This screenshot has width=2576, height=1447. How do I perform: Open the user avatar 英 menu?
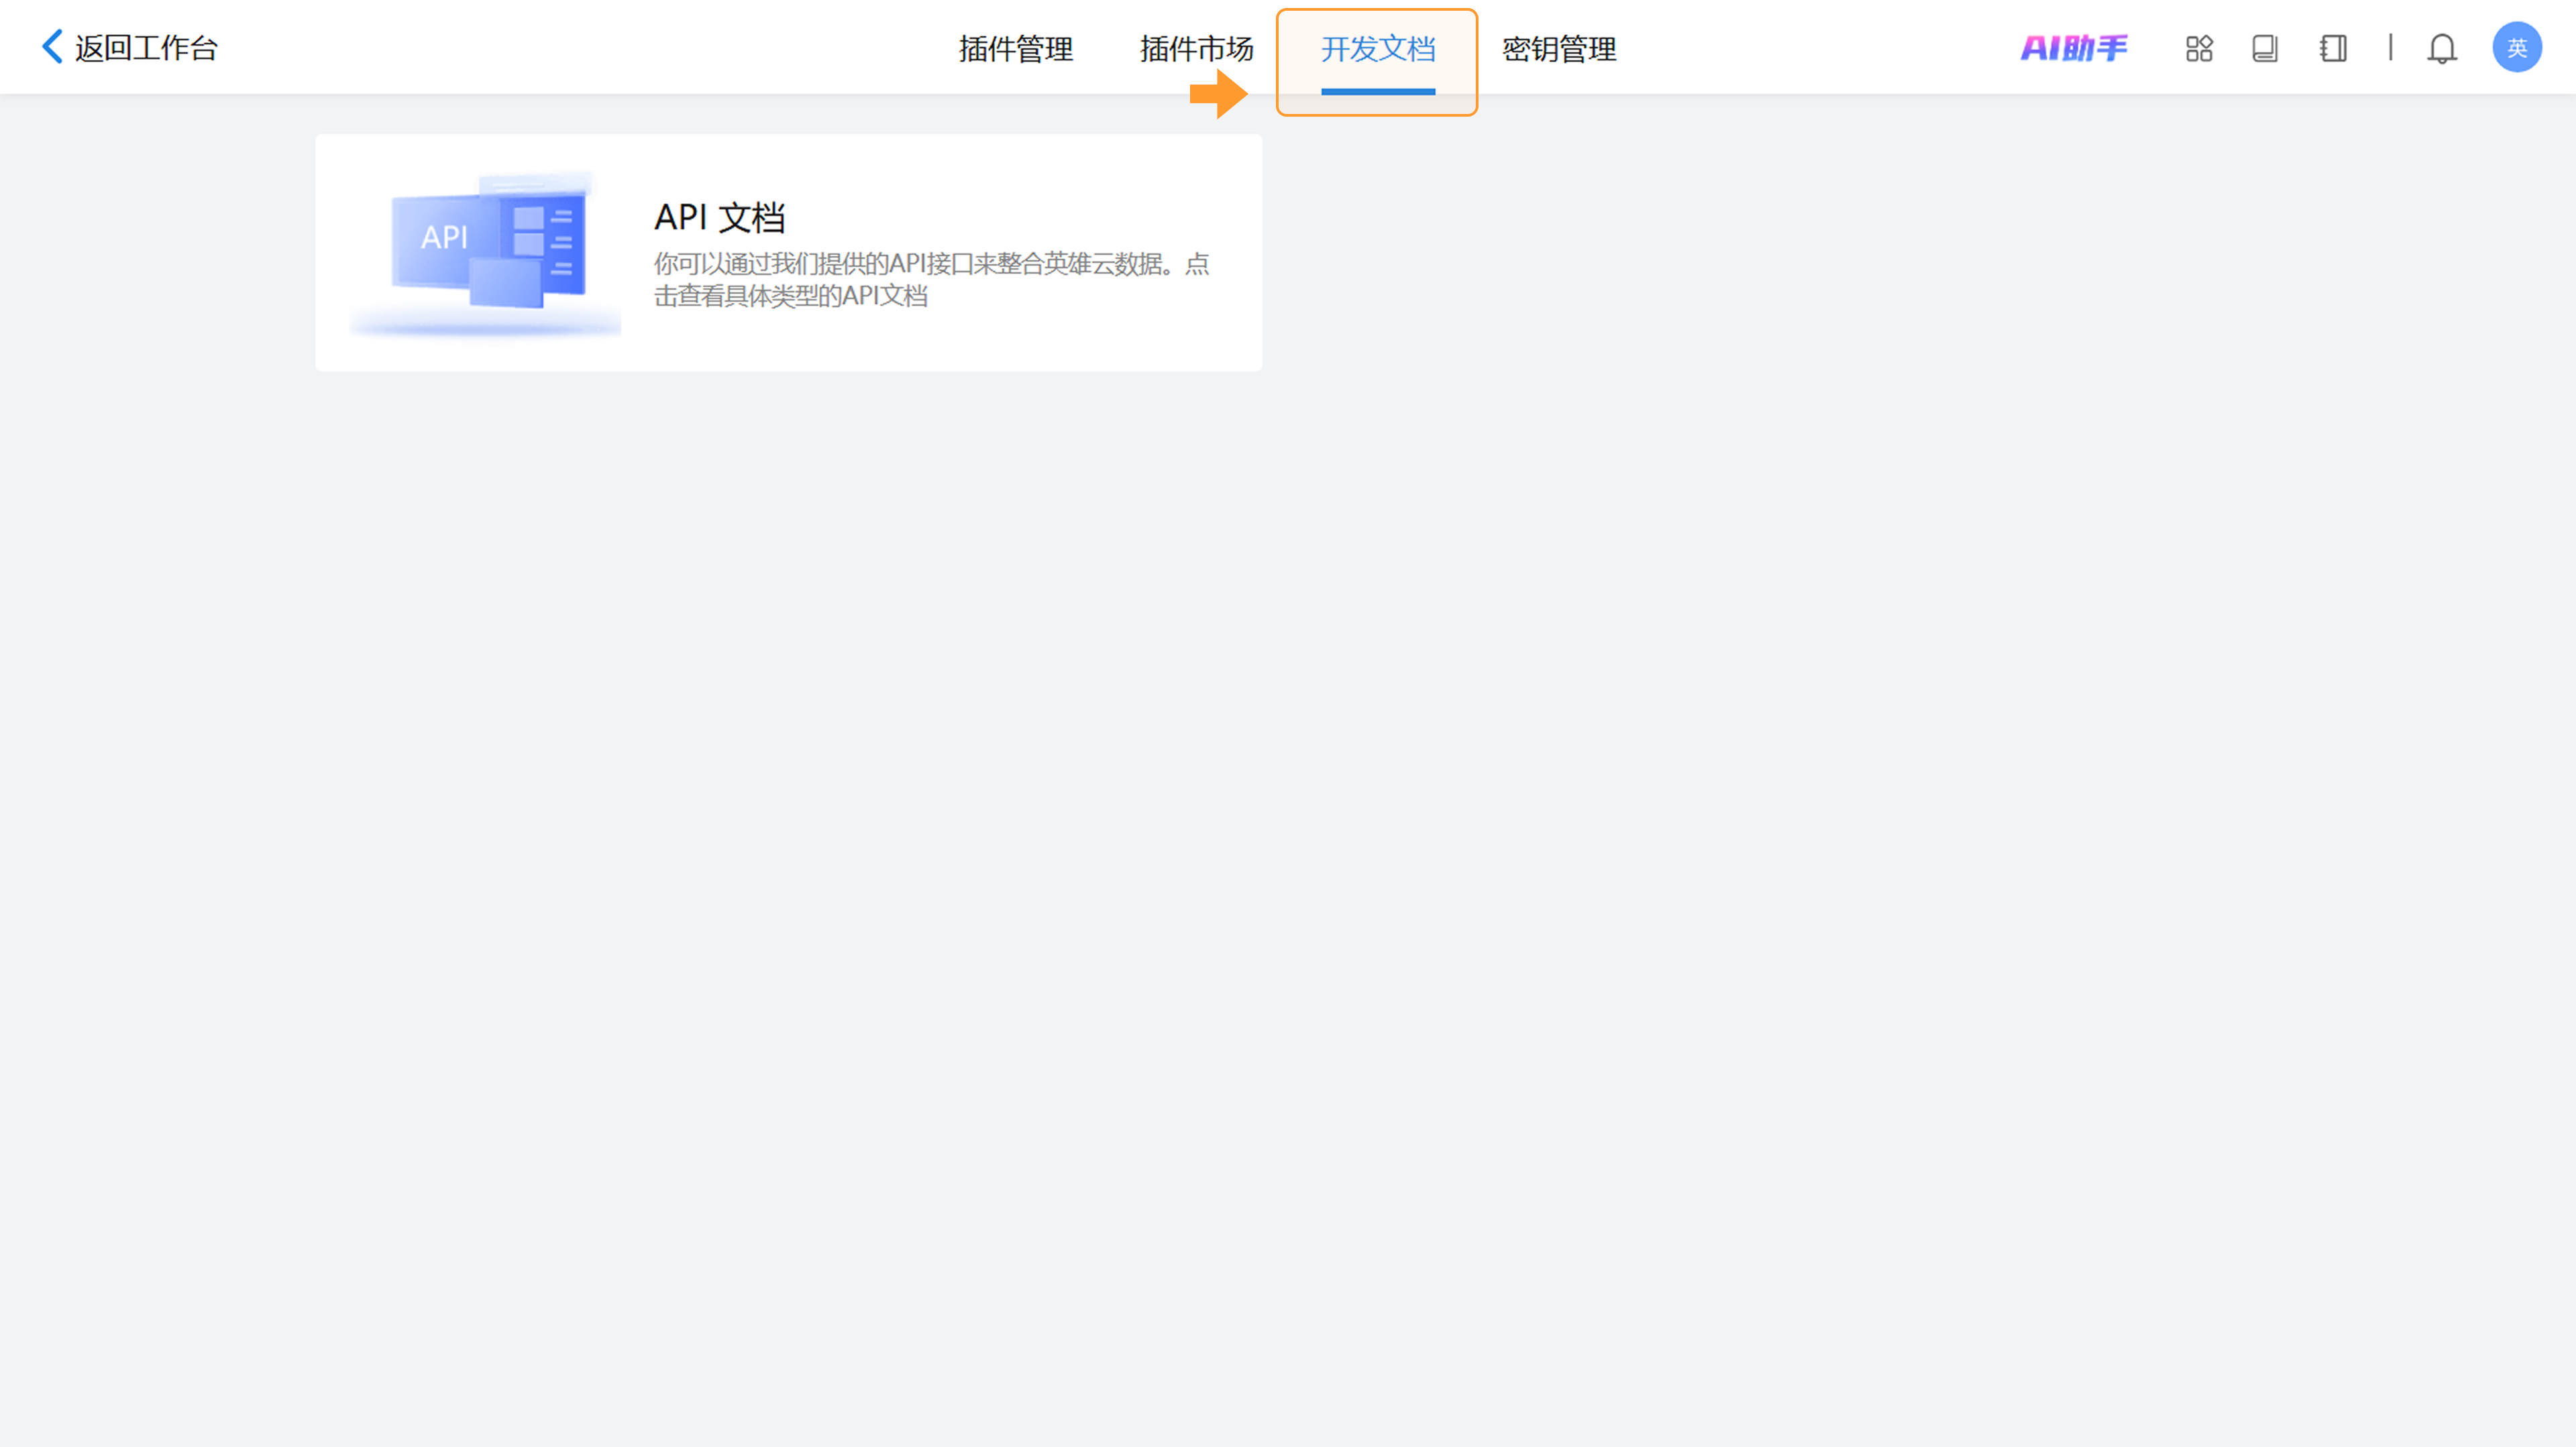coord(2517,47)
